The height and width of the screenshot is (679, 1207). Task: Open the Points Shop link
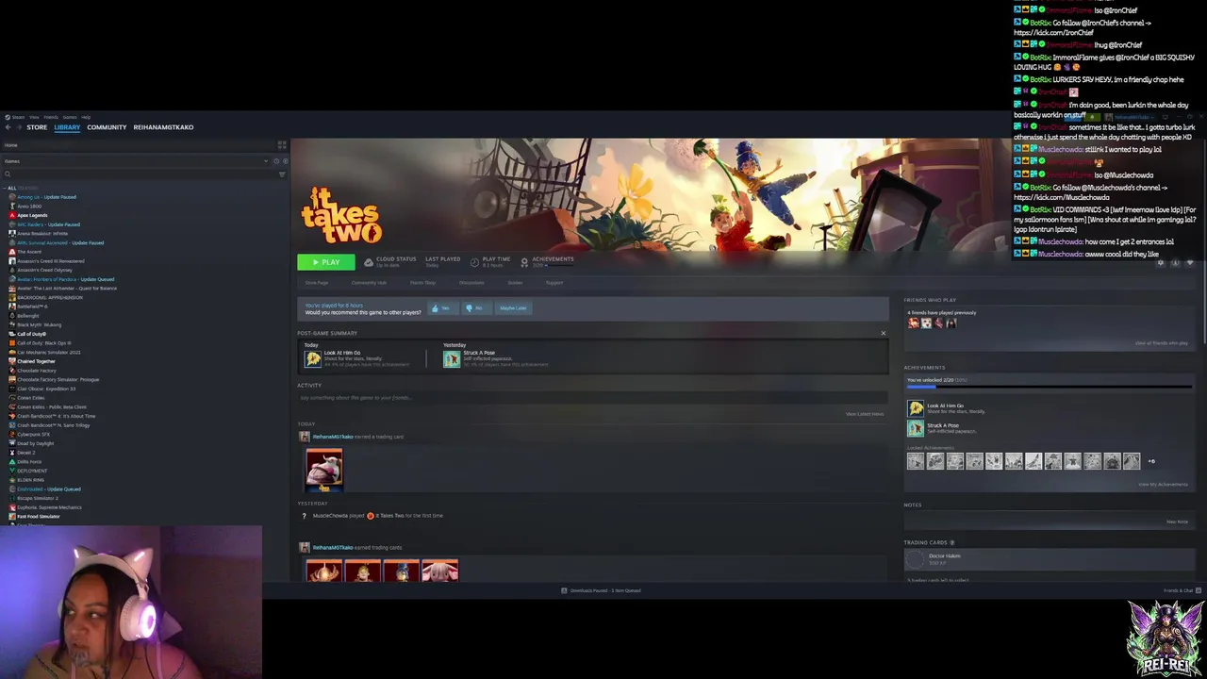(422, 283)
